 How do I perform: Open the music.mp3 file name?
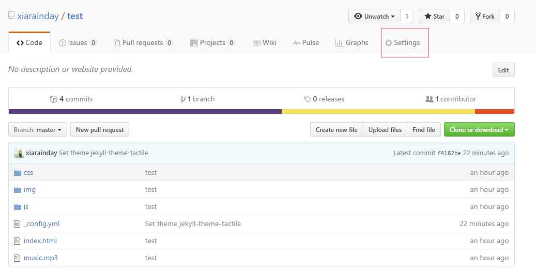tap(41, 258)
